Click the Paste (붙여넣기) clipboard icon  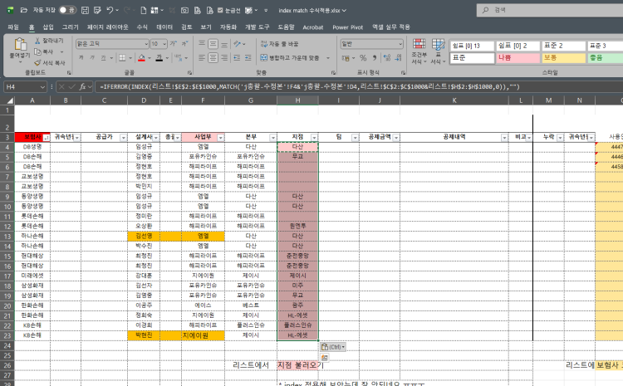pyautogui.click(x=20, y=44)
